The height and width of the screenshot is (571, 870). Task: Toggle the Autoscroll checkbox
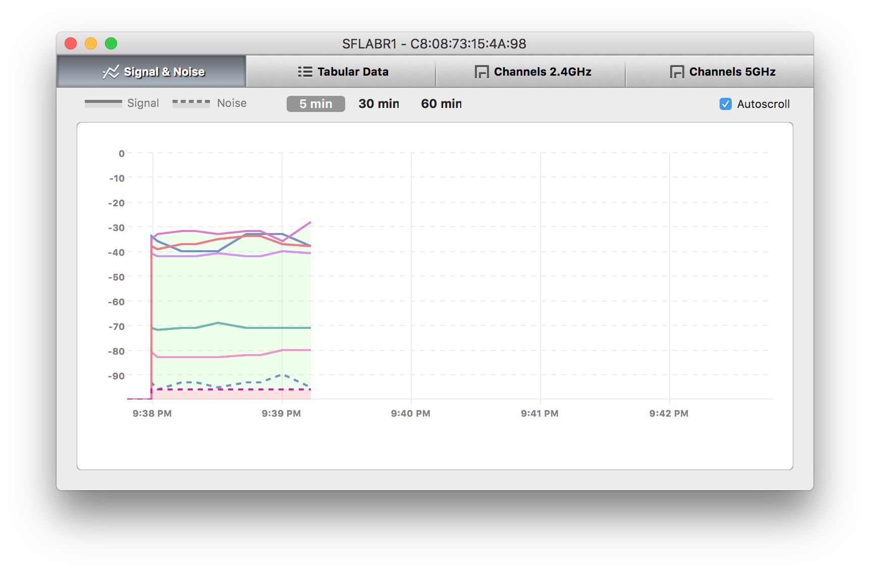tap(725, 104)
